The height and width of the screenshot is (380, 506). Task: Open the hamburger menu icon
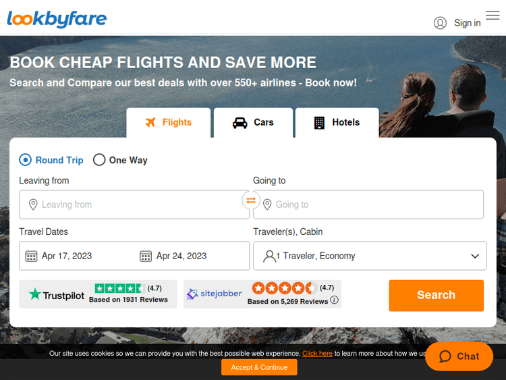click(x=493, y=16)
